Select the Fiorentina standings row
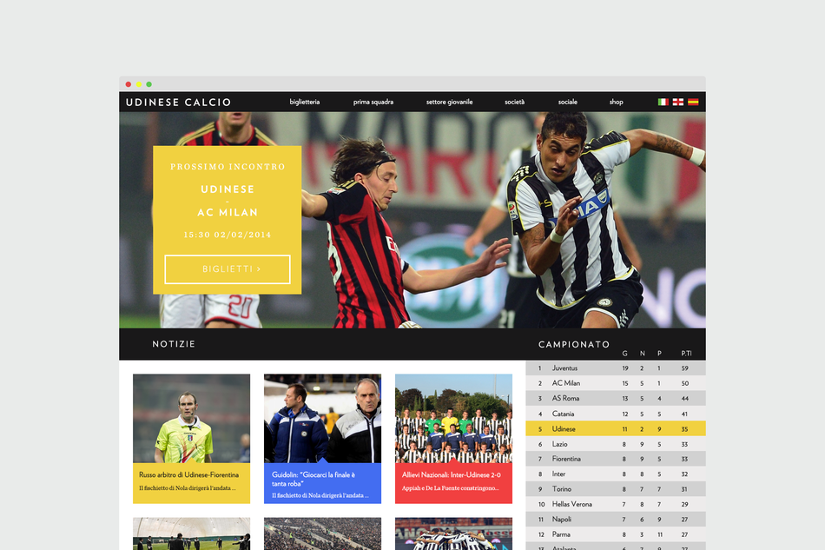 tap(616, 459)
